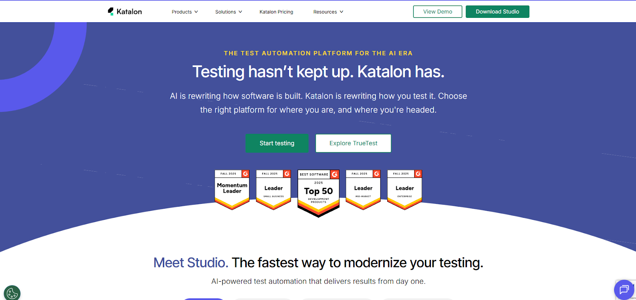The height and width of the screenshot is (300, 636).
Task: Open the cookie preferences icon
Action: (x=12, y=292)
